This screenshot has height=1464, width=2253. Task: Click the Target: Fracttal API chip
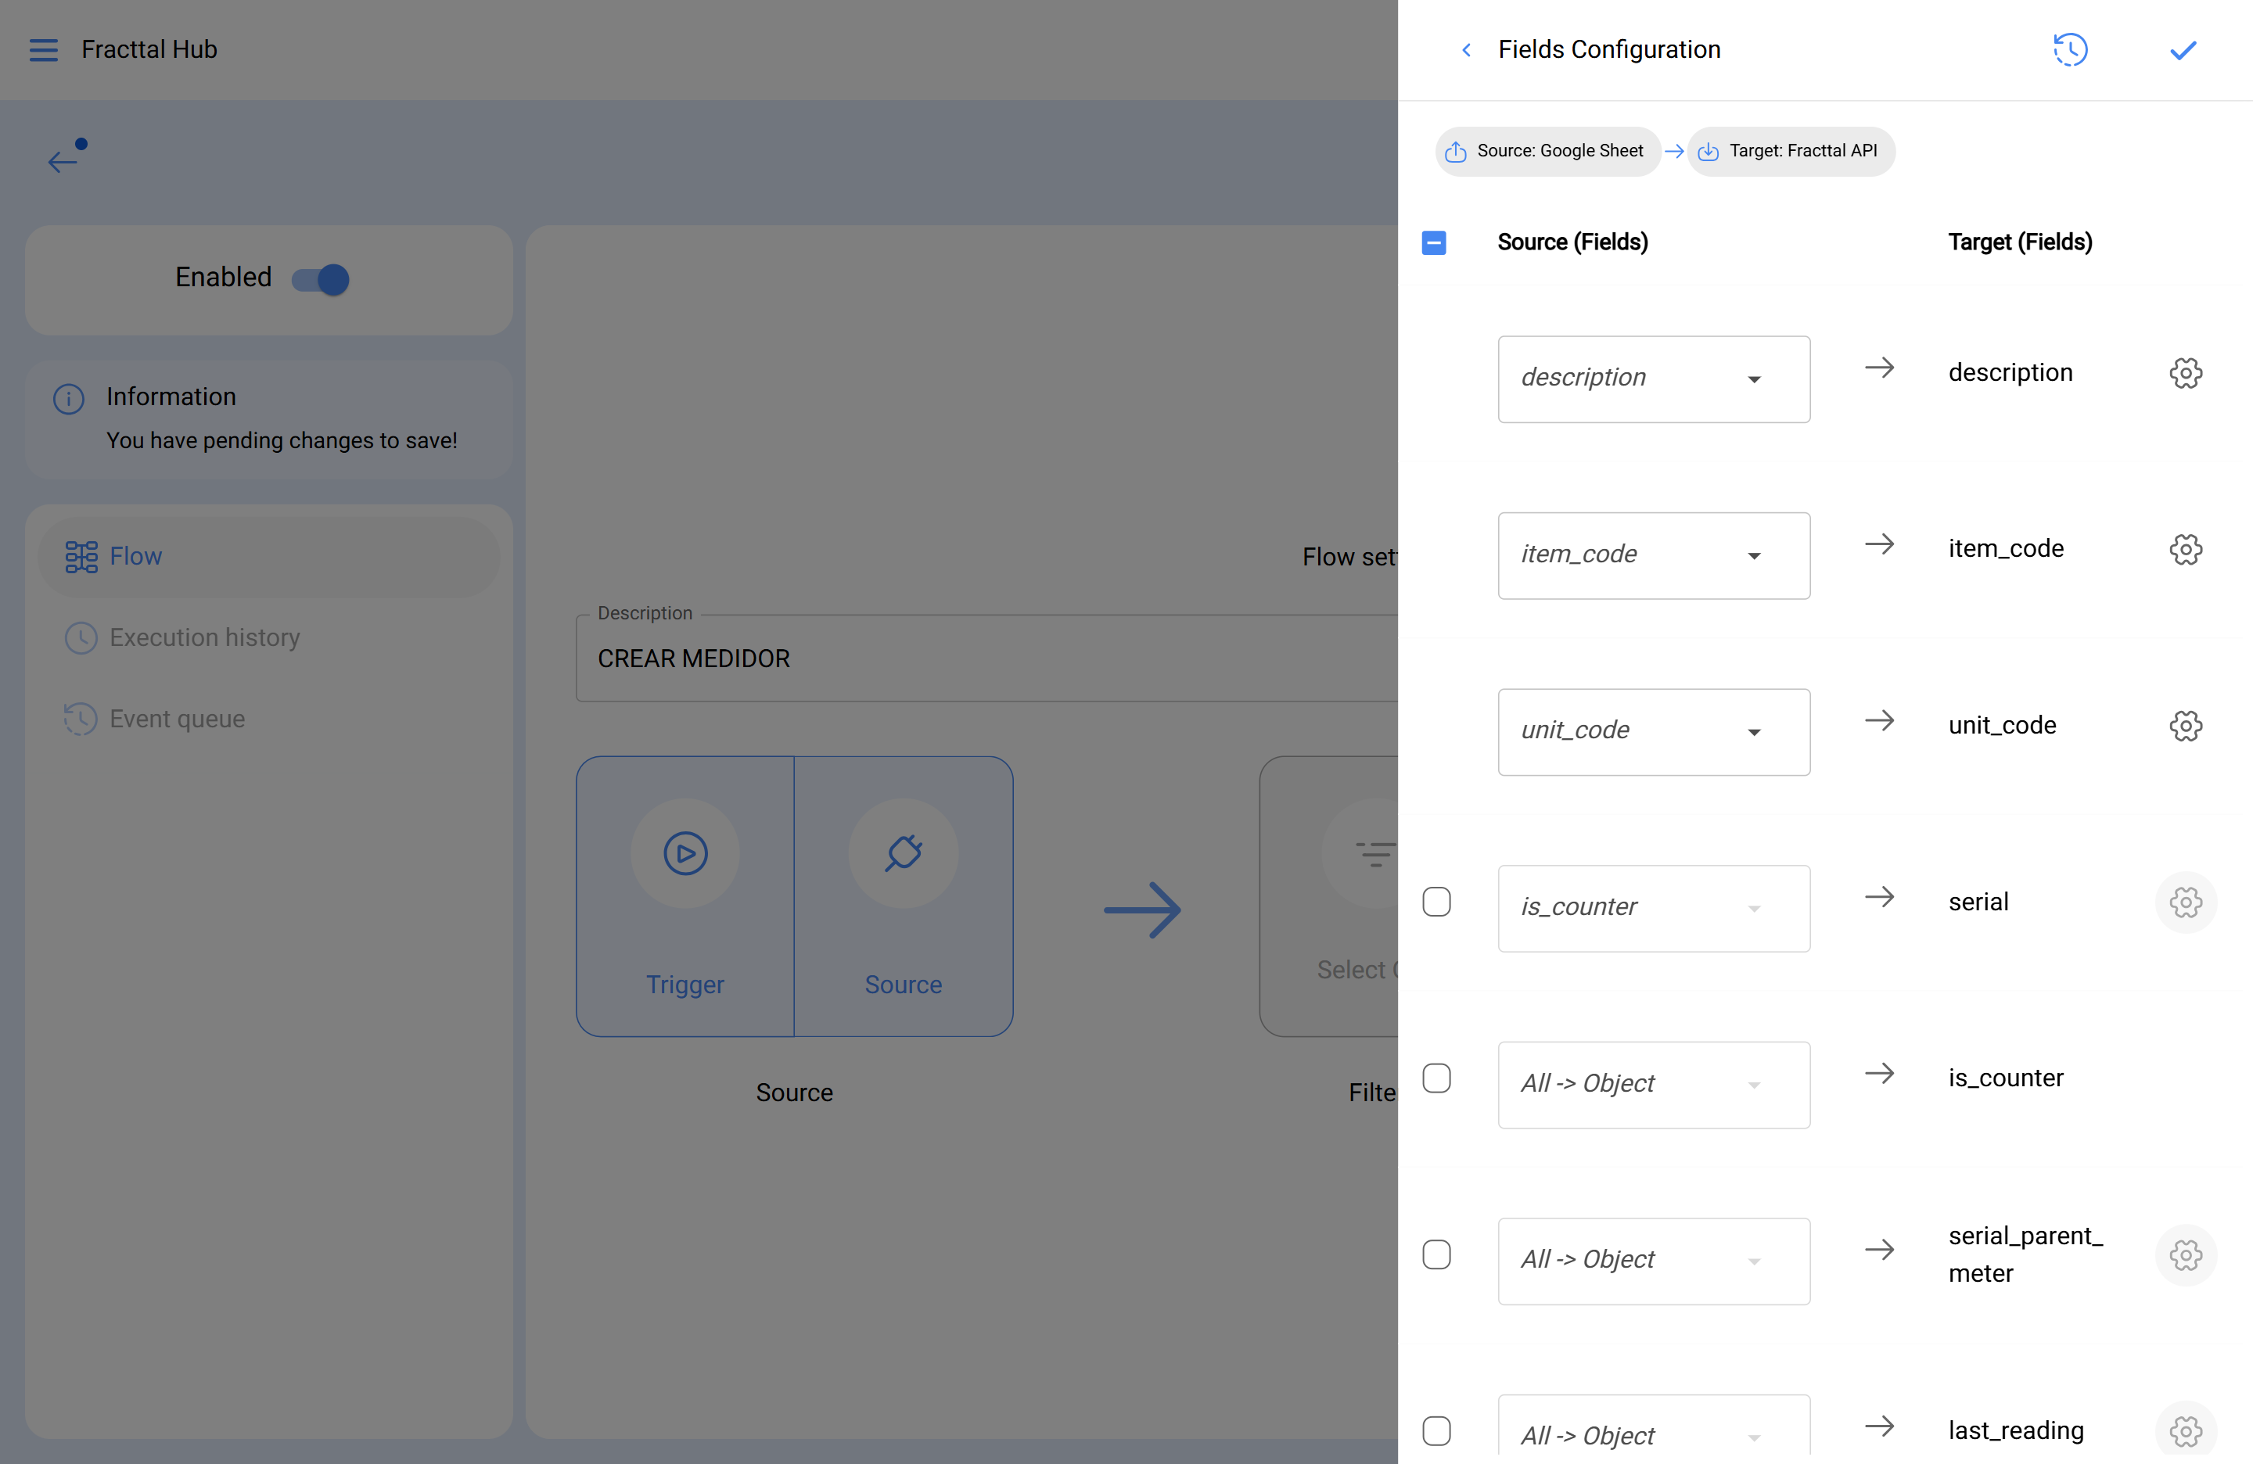coord(1790,152)
